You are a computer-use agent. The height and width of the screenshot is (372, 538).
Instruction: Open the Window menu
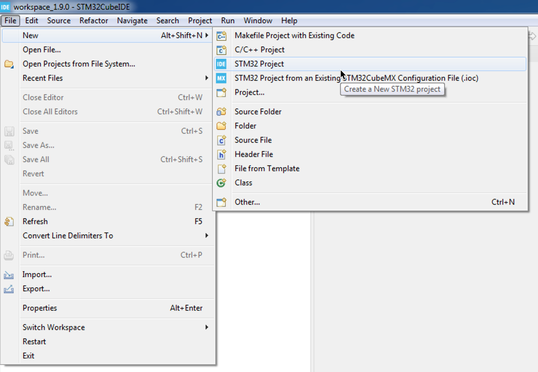pyautogui.click(x=258, y=20)
